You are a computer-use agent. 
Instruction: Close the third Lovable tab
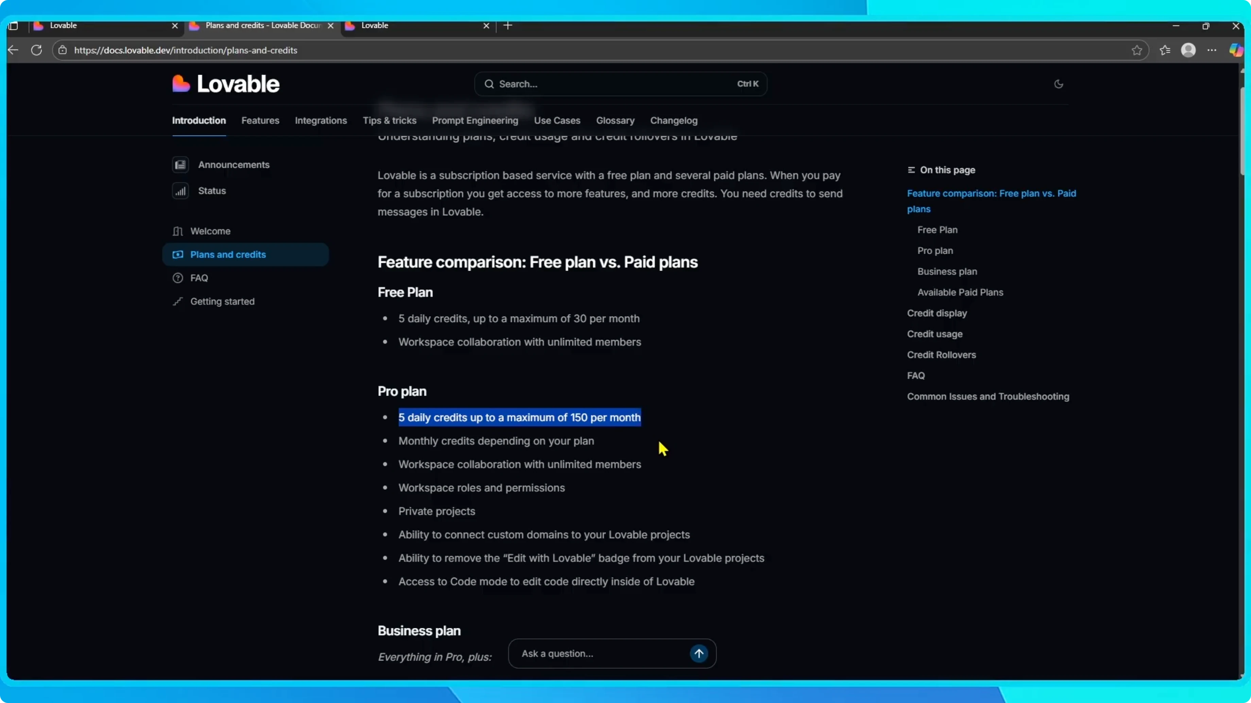(x=486, y=26)
